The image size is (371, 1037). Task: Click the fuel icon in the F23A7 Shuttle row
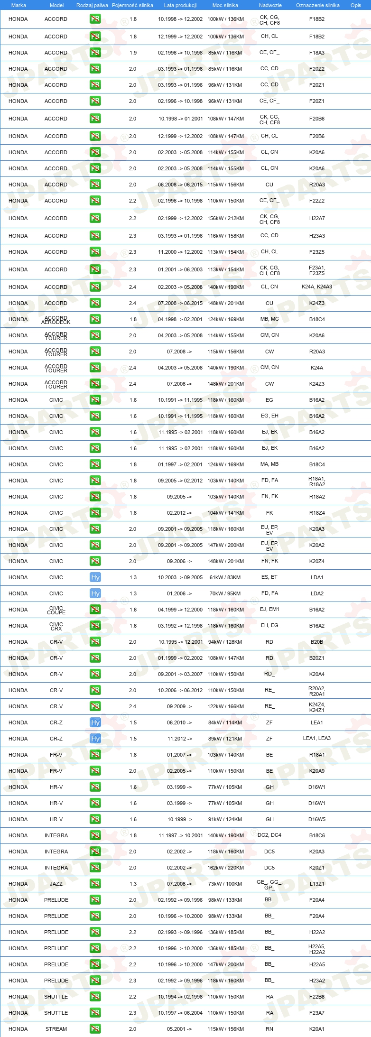(95, 1013)
